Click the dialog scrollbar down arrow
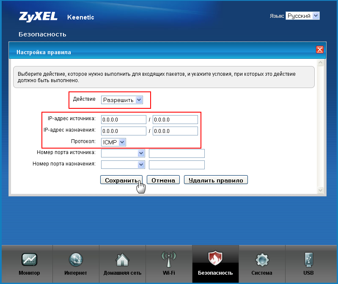The height and width of the screenshot is (284, 338). pos(320,190)
